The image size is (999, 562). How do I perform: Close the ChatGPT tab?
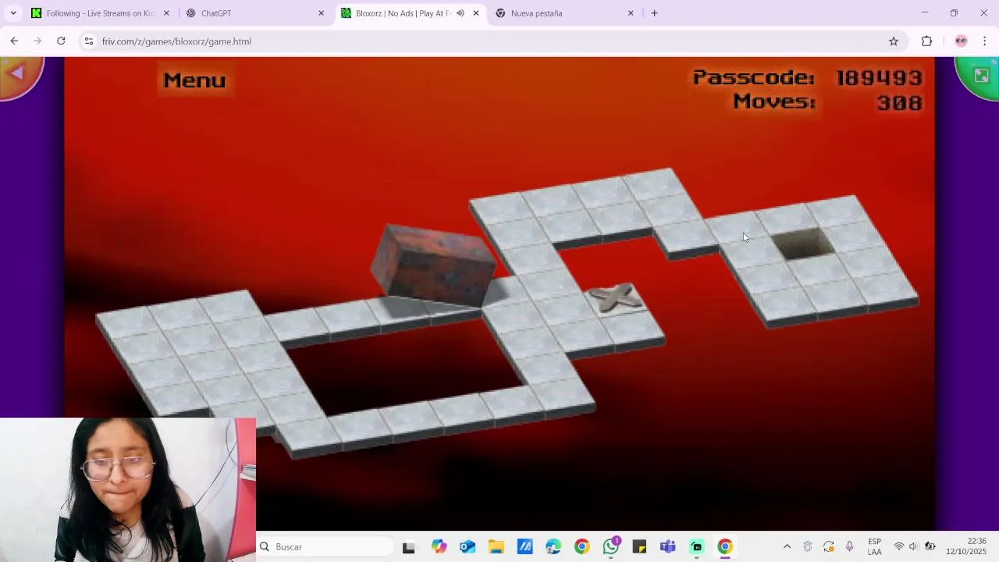coord(321,13)
